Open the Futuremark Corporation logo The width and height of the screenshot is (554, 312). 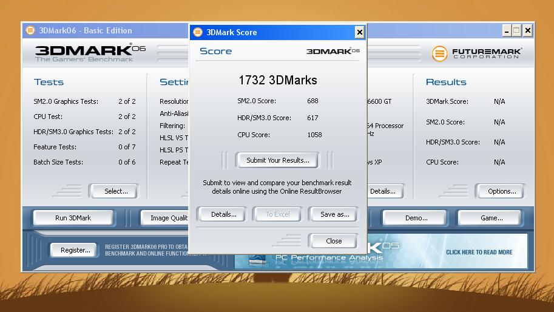pyautogui.click(x=476, y=53)
